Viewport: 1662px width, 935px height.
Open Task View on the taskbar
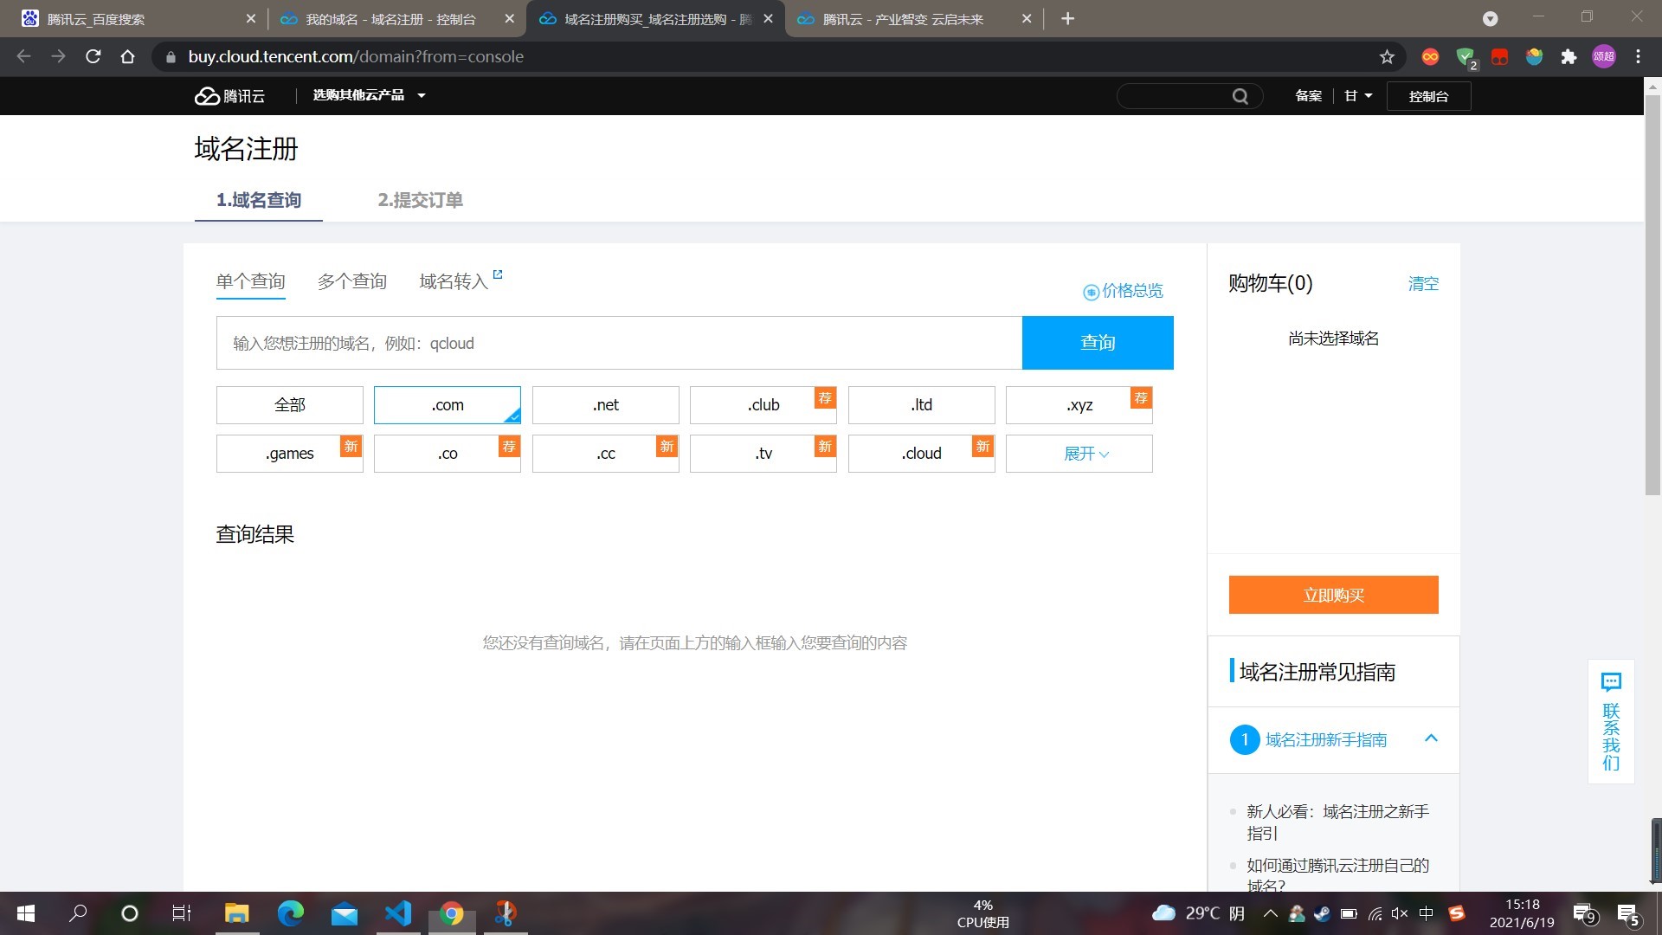click(x=182, y=913)
